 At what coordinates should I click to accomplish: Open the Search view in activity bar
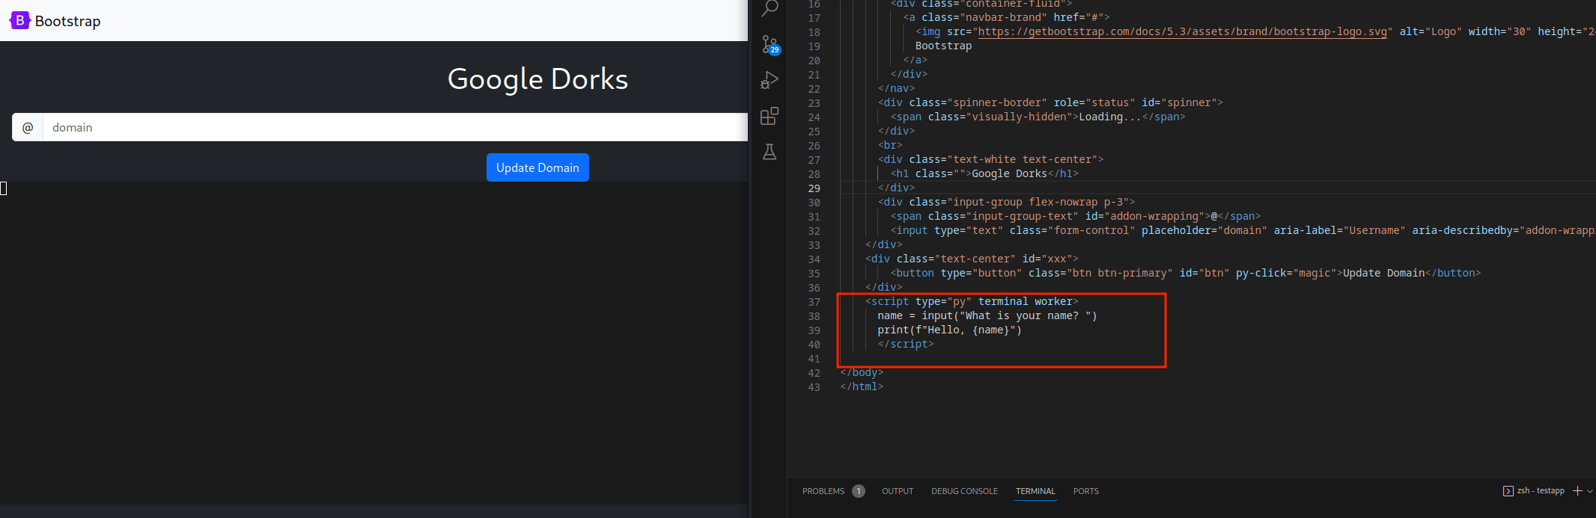[x=769, y=9]
